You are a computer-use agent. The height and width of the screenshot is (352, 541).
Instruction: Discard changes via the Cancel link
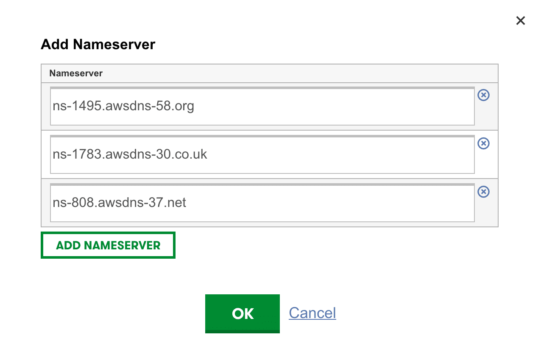pos(312,313)
